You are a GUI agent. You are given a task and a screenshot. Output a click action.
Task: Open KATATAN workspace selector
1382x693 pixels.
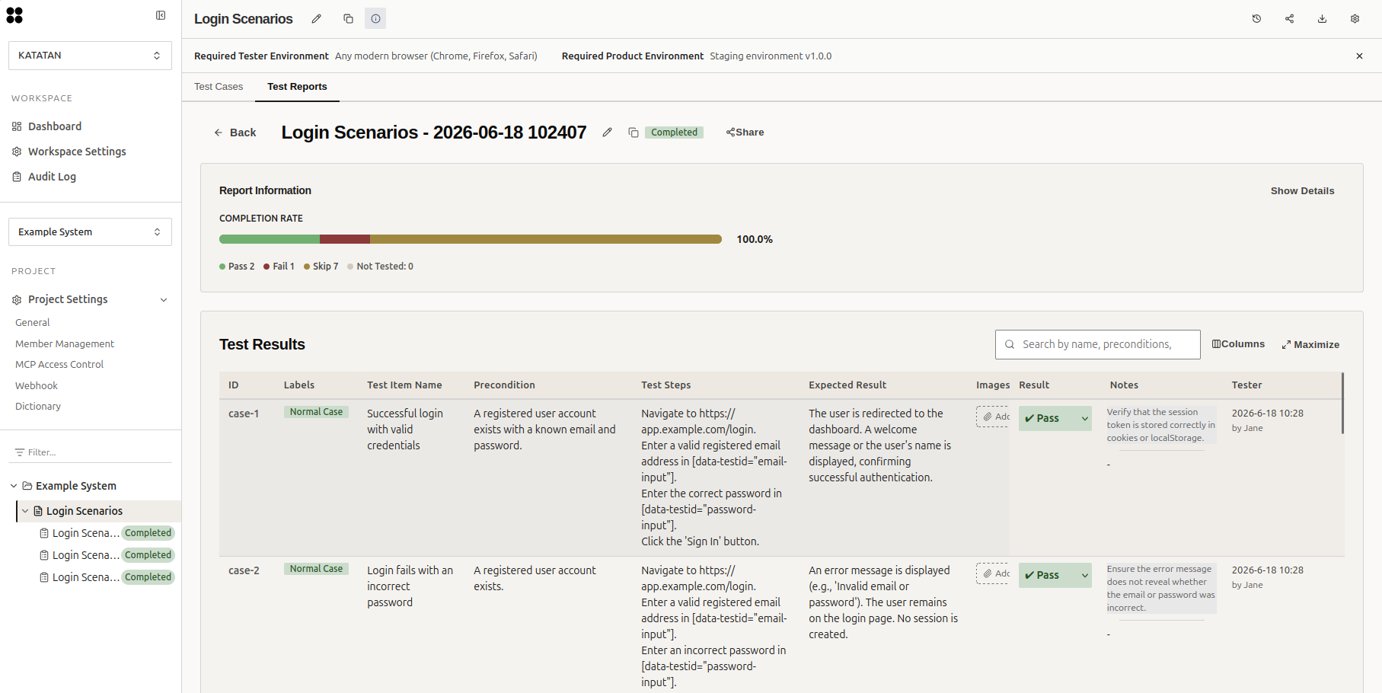click(90, 56)
